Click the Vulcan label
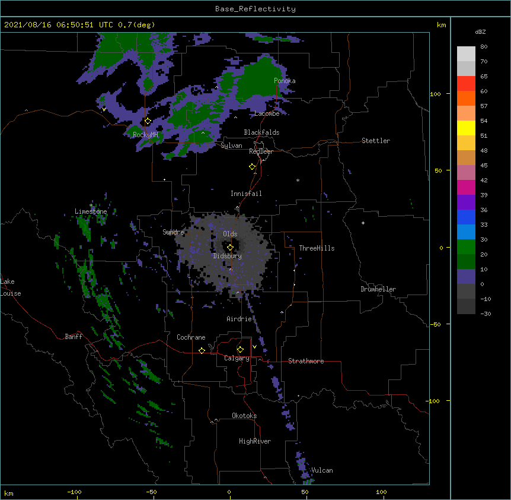Screen dimensions: 511x500 (x=322, y=470)
